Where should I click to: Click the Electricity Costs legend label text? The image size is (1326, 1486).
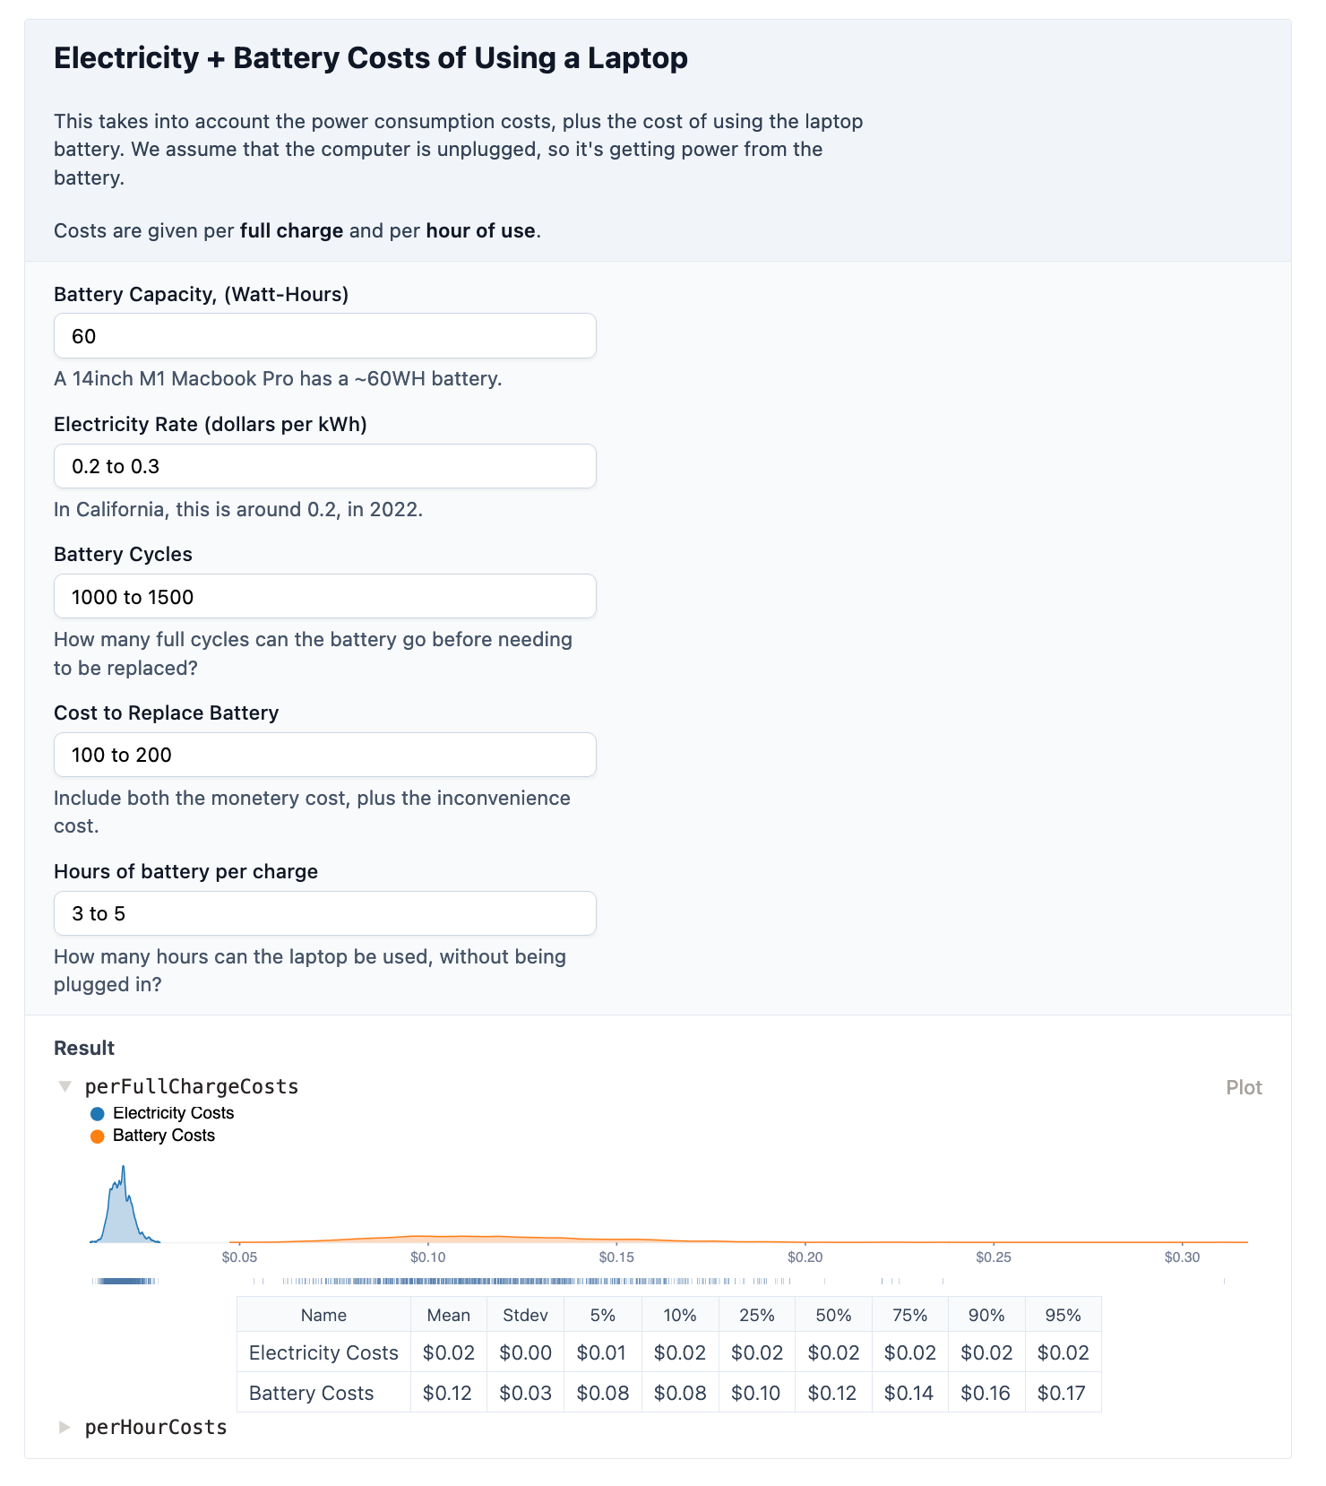coord(173,1113)
